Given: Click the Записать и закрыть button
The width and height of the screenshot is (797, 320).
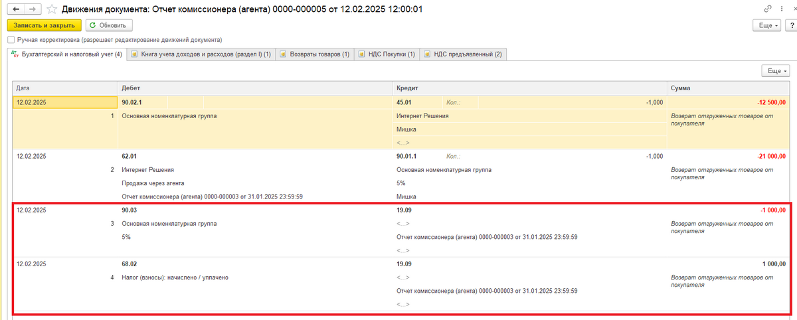Looking at the screenshot, I should (44, 25).
